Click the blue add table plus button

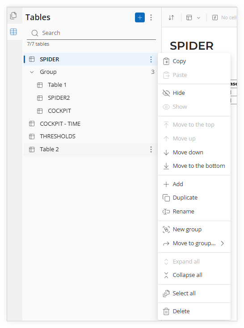[x=140, y=17]
